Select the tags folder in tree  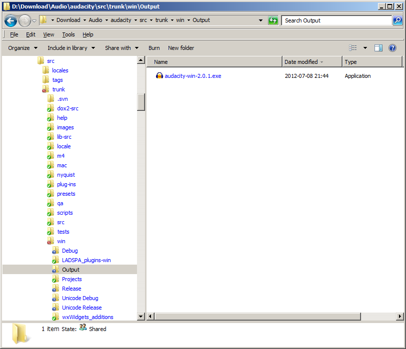click(57, 80)
